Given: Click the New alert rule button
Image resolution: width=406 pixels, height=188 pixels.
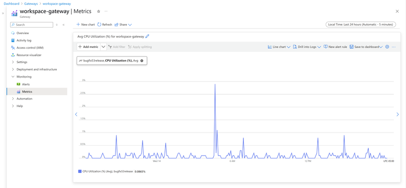Looking at the screenshot, I should 336,47.
